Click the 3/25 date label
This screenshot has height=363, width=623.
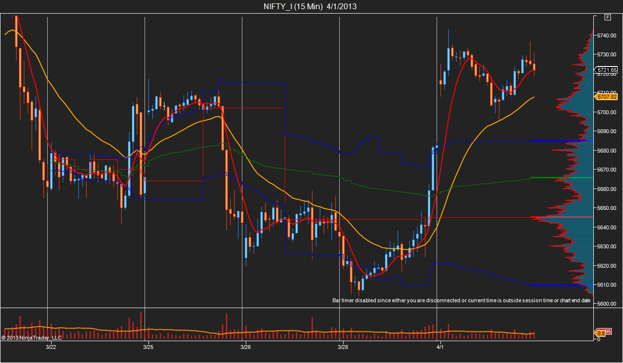(x=148, y=347)
